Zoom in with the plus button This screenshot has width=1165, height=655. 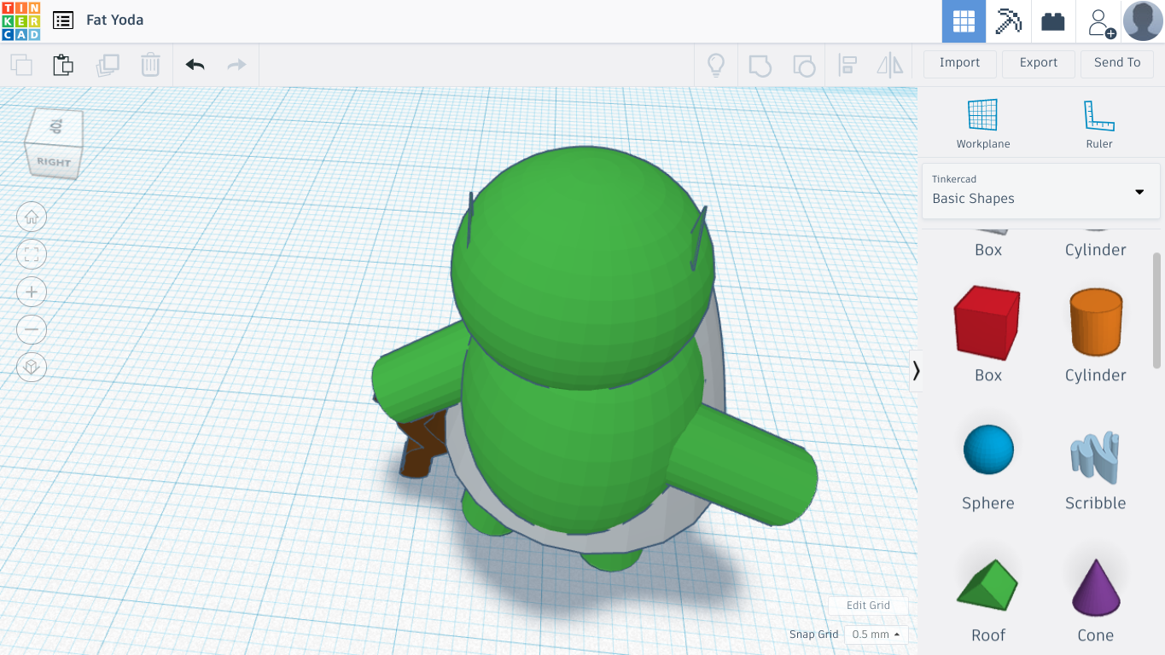pos(32,292)
